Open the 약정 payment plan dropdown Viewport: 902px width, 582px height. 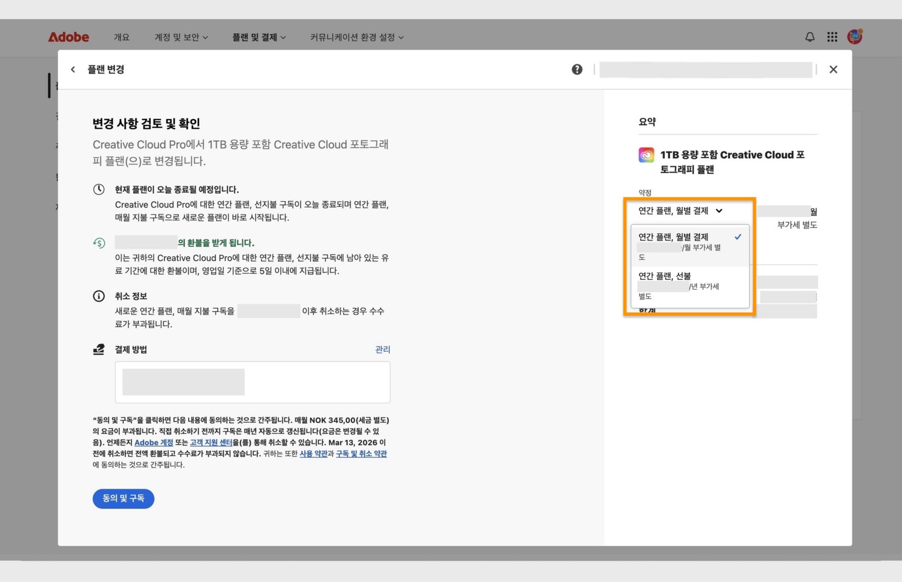point(680,211)
